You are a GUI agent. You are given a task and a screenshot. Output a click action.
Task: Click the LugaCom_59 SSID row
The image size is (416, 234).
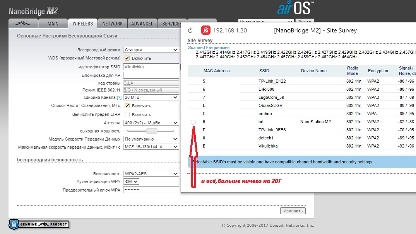[x=271, y=97]
